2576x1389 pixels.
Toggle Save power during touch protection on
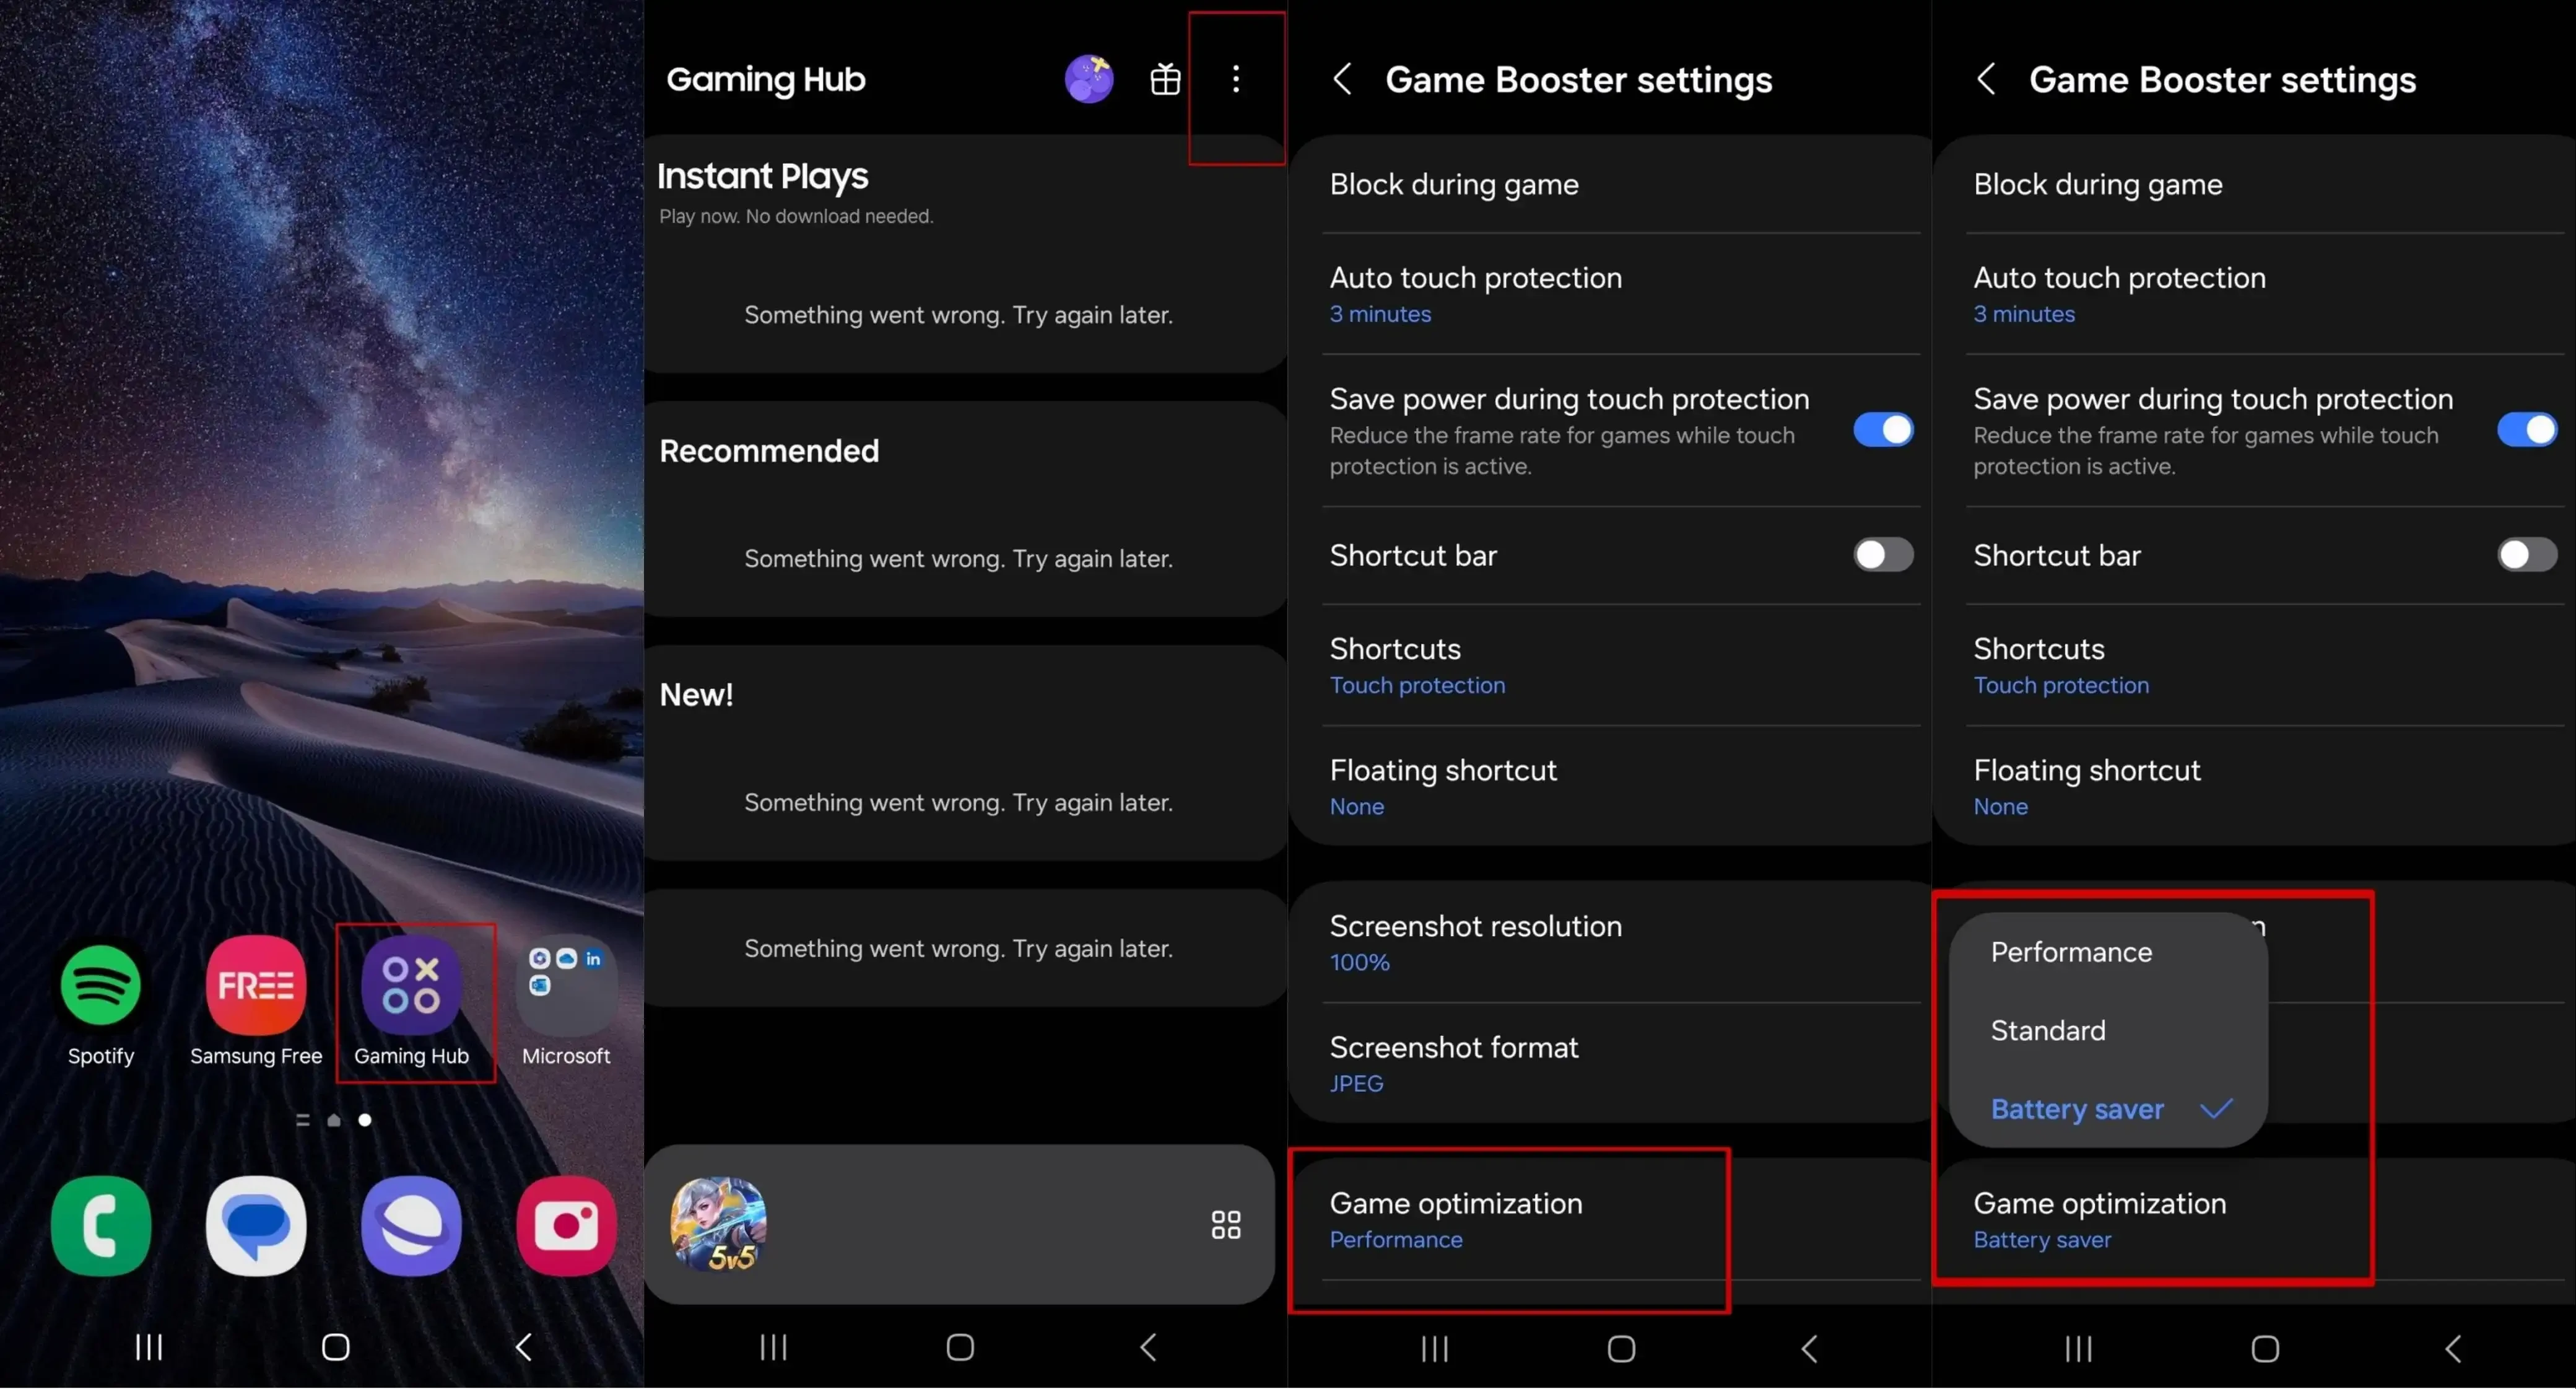(1882, 429)
